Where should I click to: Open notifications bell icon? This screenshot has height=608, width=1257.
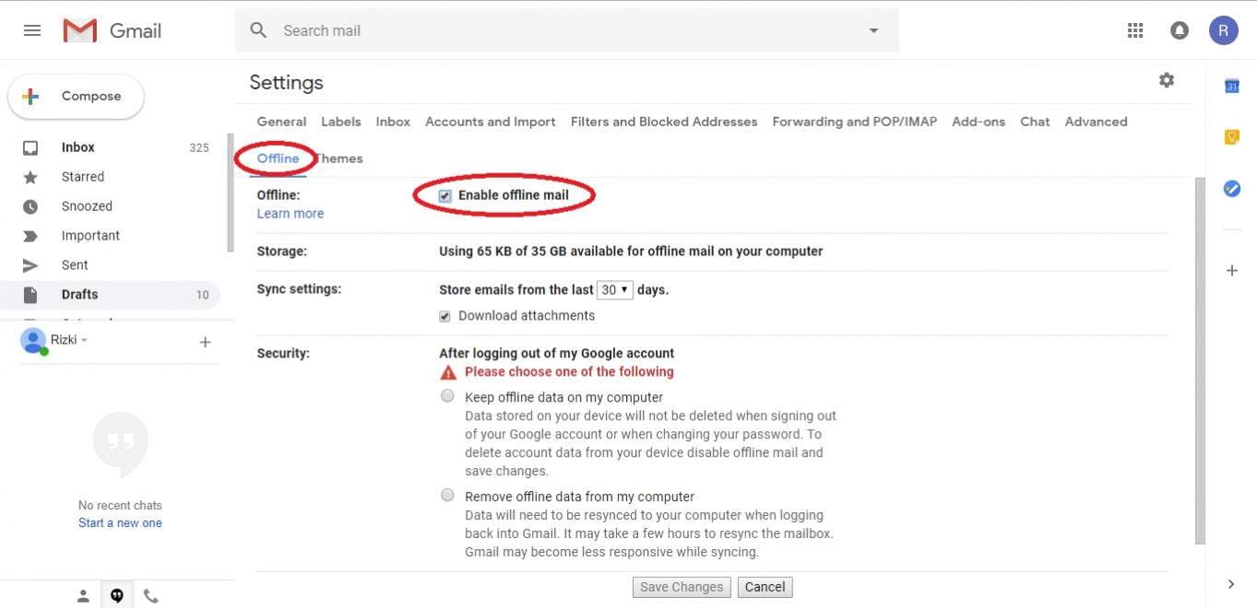pyautogui.click(x=1180, y=30)
